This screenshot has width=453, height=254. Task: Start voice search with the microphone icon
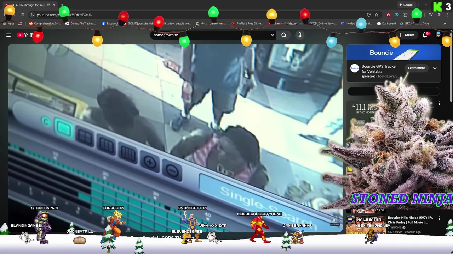pos(300,35)
